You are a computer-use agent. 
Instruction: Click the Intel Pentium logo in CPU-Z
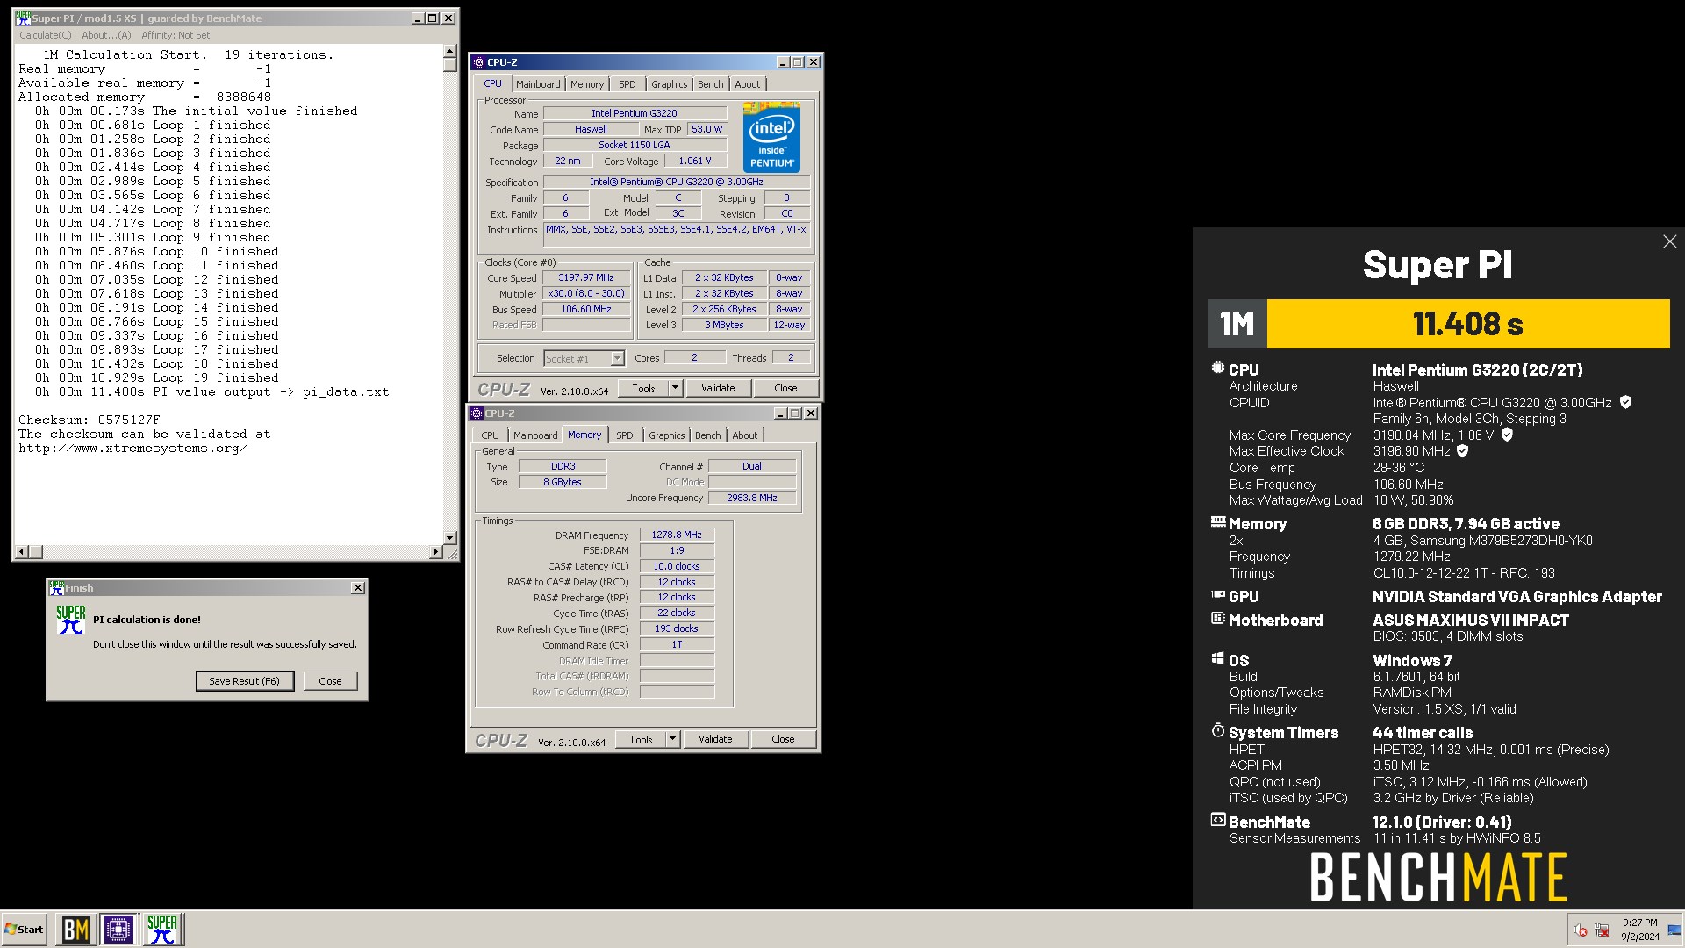tap(771, 137)
